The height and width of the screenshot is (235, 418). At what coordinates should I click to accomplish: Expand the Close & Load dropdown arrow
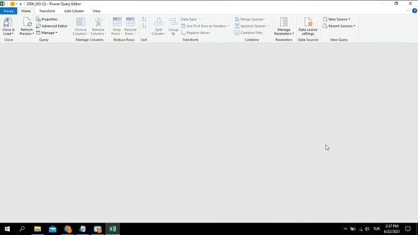(x=12, y=34)
